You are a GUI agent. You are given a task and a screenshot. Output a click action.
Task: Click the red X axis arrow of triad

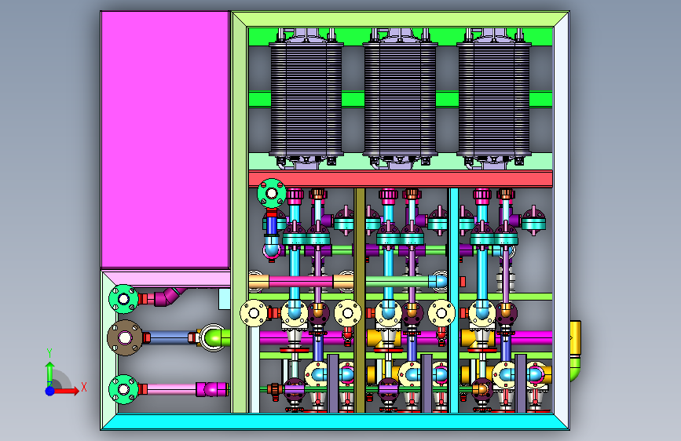tap(68, 391)
